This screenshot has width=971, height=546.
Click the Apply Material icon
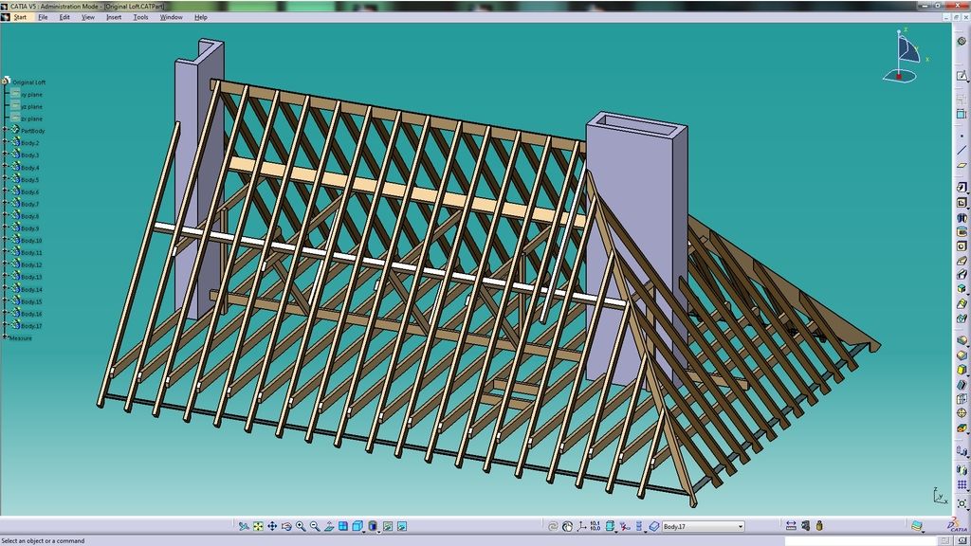coord(917,526)
